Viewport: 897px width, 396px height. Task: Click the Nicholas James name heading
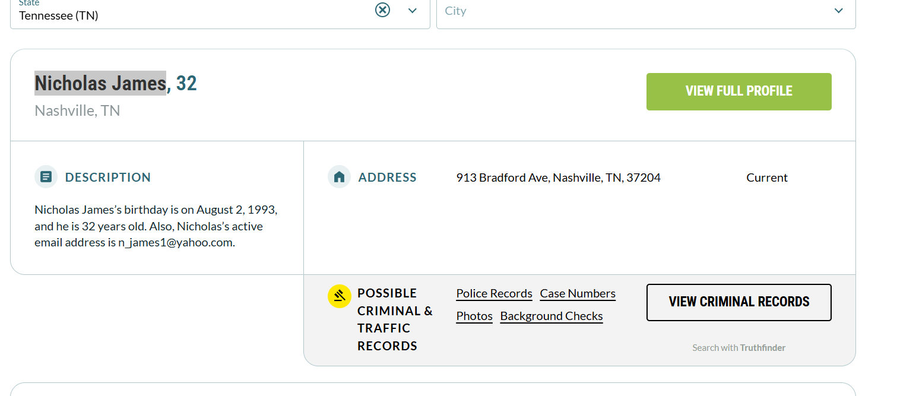point(100,83)
